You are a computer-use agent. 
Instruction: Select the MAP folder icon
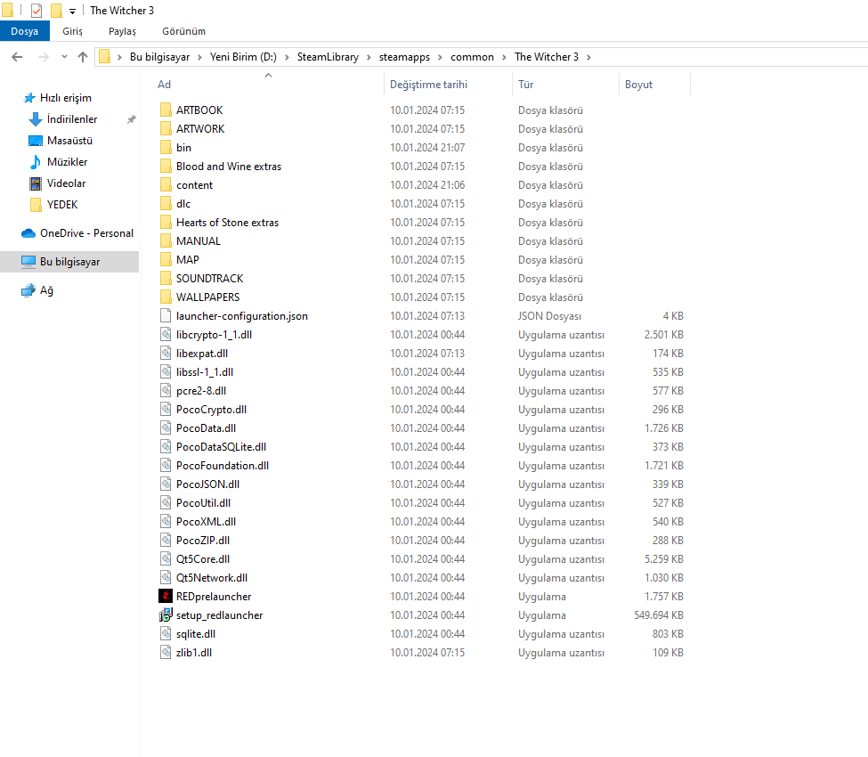click(x=166, y=260)
